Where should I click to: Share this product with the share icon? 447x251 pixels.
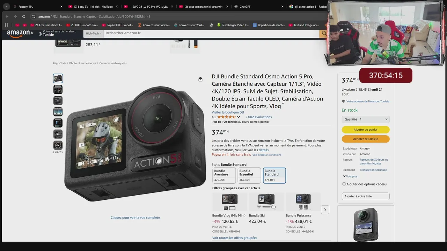(200, 79)
